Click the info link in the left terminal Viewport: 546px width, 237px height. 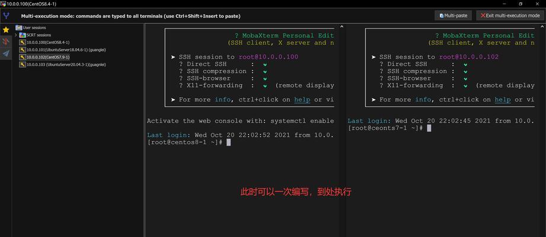click(x=222, y=100)
